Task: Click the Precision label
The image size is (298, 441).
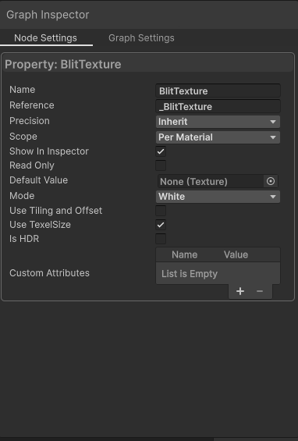Action: [30, 121]
